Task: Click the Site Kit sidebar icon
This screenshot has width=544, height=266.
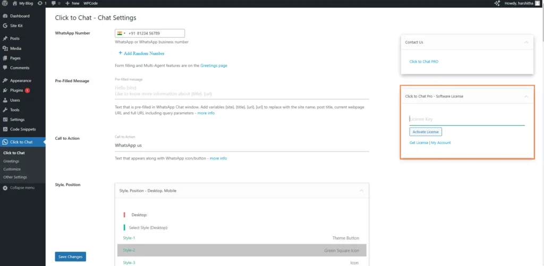Action: [x=5, y=25]
